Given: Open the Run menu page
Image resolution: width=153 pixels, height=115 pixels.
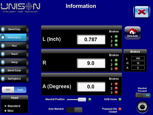Looking at the screenshot, I should (x=14, y=46).
